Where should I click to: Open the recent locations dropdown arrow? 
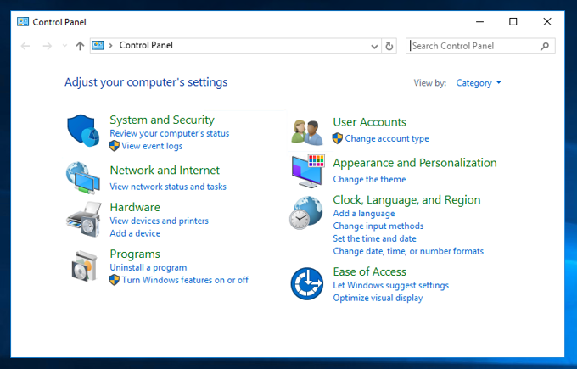[x=64, y=46]
